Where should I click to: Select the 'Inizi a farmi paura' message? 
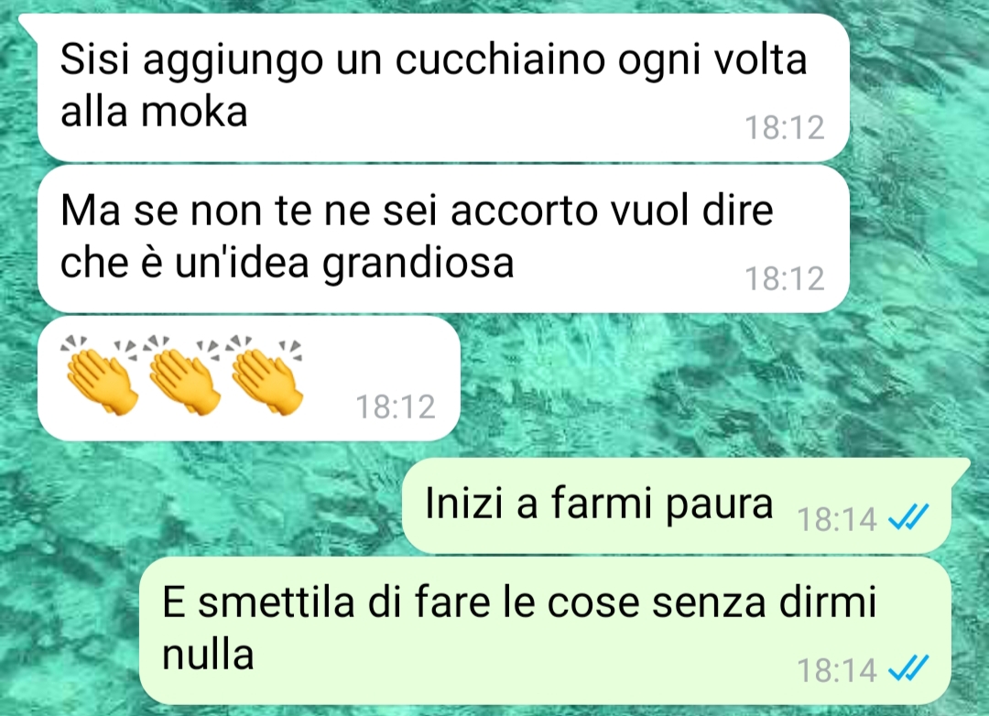tap(676, 506)
